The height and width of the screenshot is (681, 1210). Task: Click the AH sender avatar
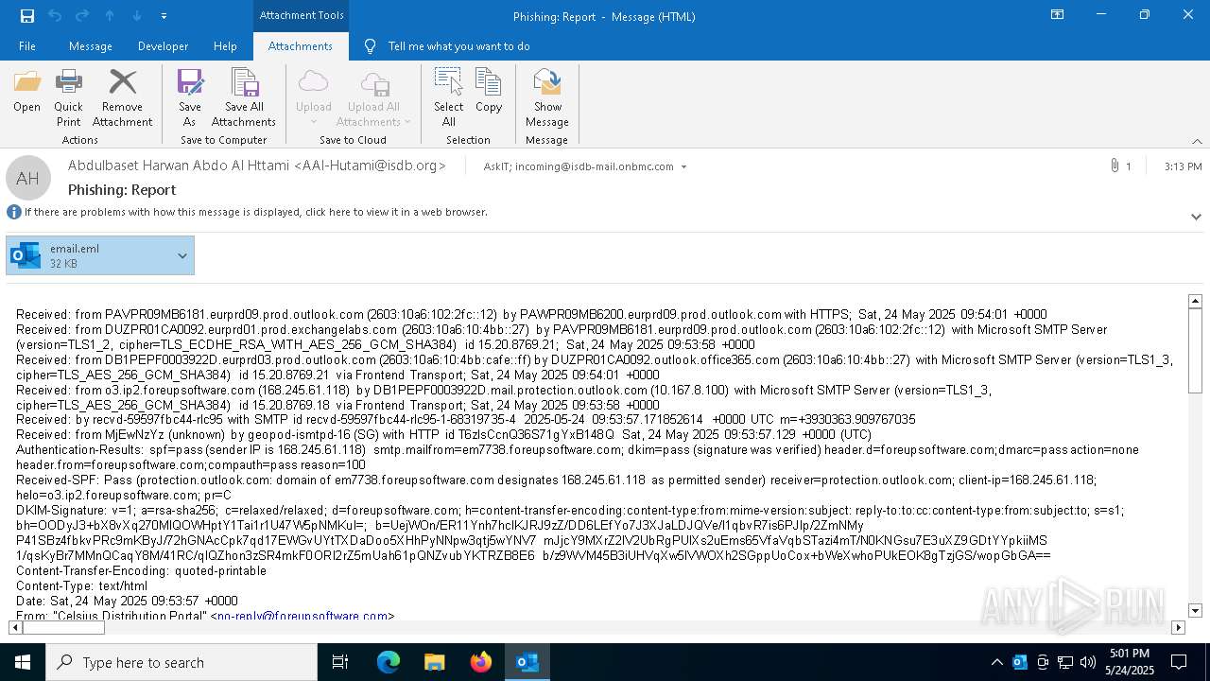[x=28, y=178]
